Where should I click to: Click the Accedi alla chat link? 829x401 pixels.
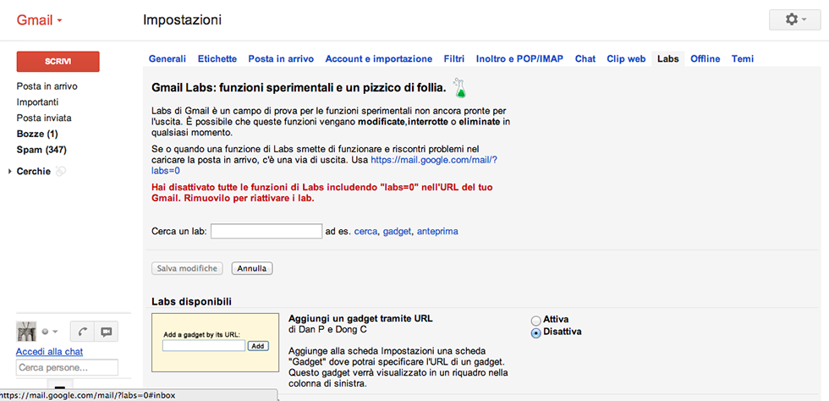(x=49, y=352)
